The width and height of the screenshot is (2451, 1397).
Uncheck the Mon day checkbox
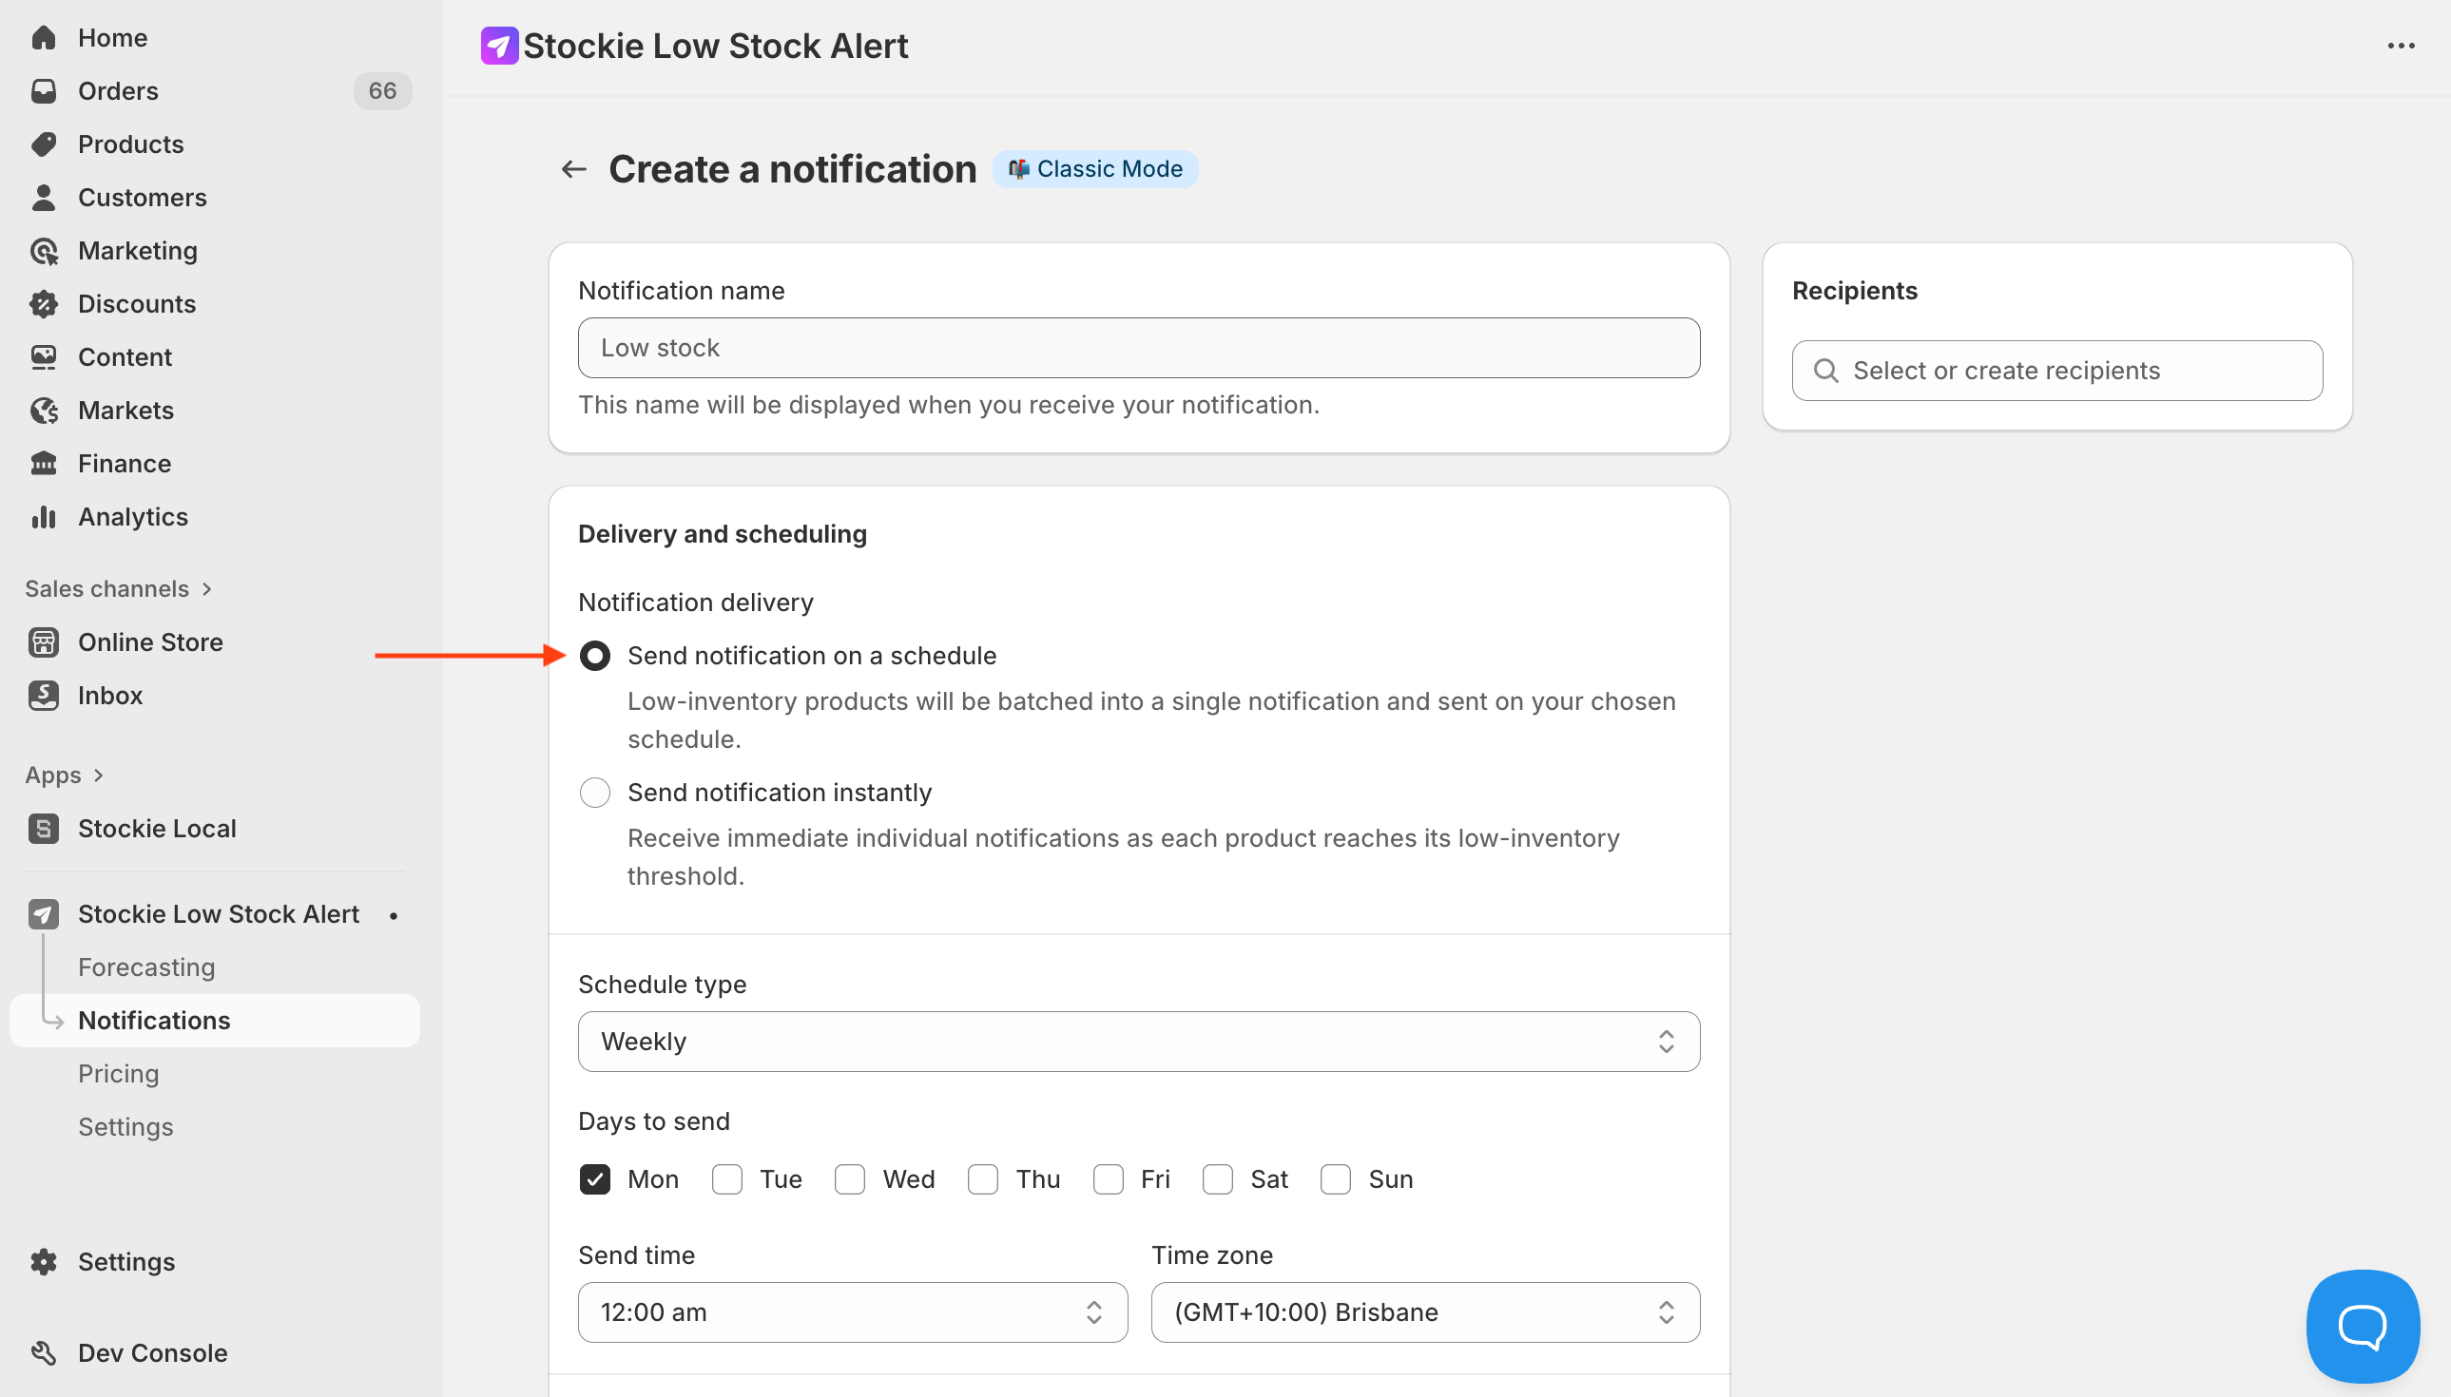click(x=595, y=1179)
